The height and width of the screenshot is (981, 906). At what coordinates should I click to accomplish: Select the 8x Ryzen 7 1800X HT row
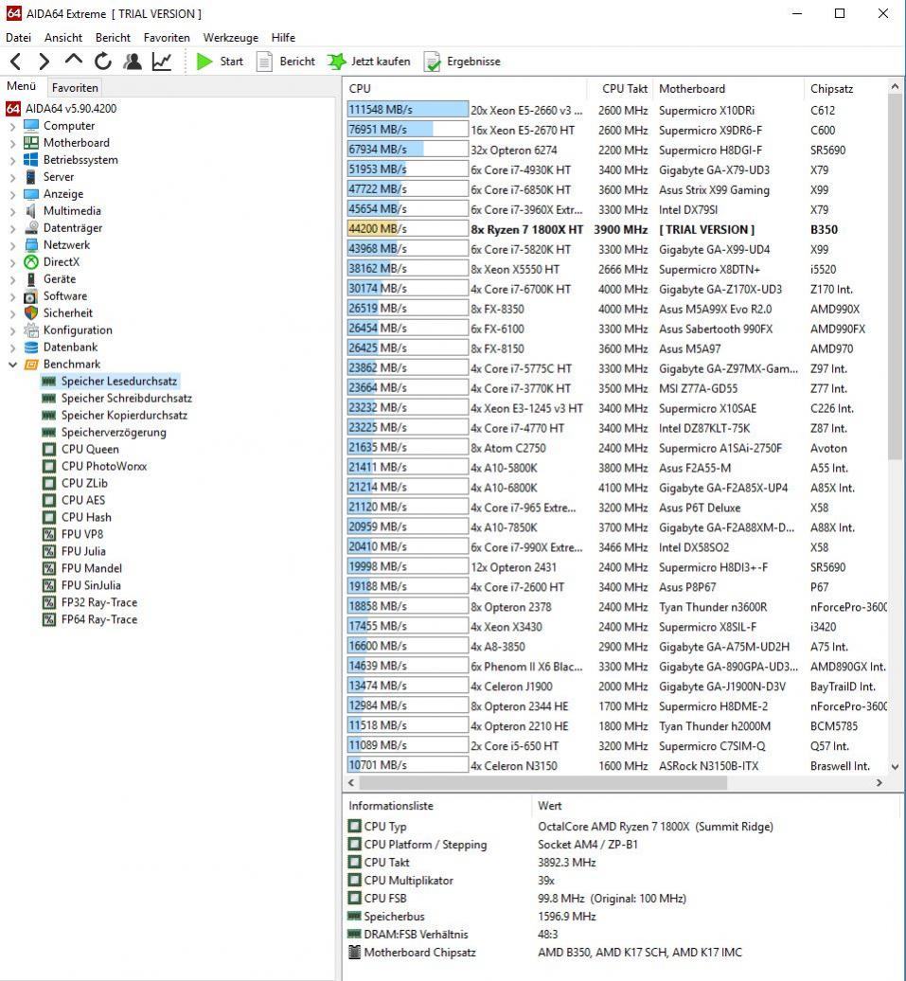point(615,229)
